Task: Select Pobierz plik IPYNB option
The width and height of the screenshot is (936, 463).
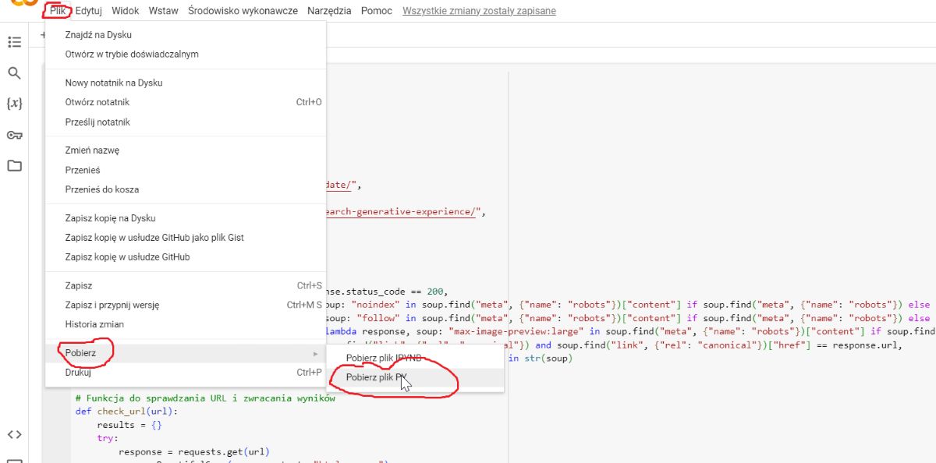Action: click(385, 359)
